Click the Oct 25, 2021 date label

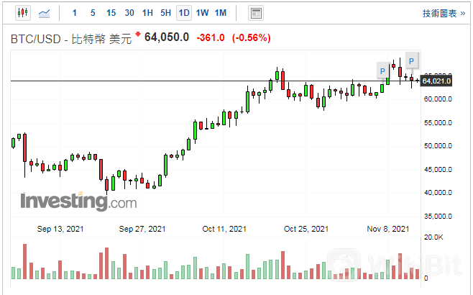306,229
